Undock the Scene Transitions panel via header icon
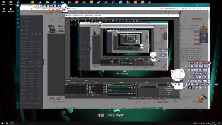The width and height of the screenshot is (222, 125). 157,83
